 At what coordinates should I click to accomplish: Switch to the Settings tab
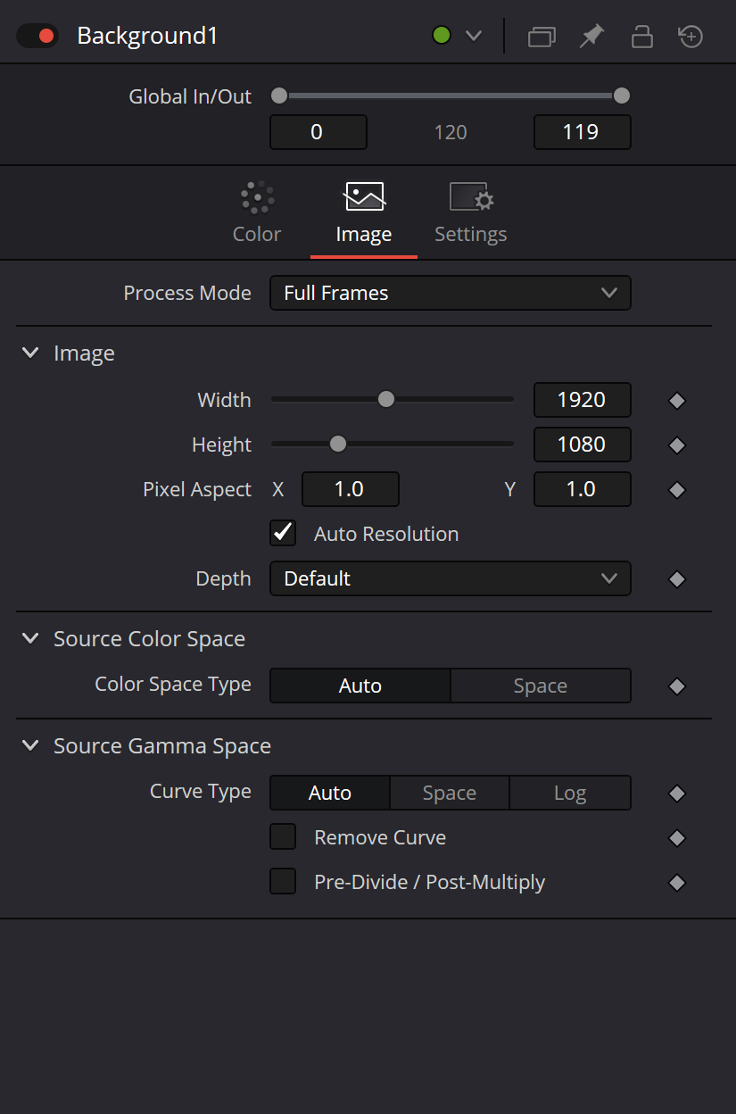click(471, 212)
